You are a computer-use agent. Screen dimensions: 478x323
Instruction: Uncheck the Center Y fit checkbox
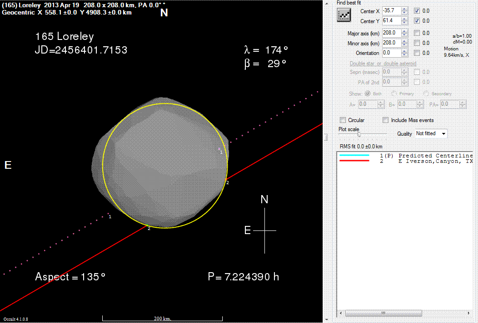[417, 21]
